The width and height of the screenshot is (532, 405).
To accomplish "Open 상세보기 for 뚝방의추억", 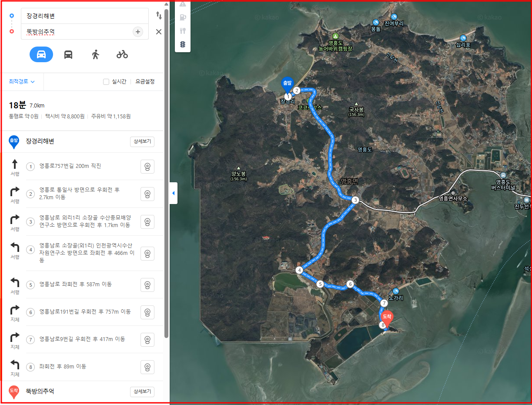I will [x=142, y=392].
